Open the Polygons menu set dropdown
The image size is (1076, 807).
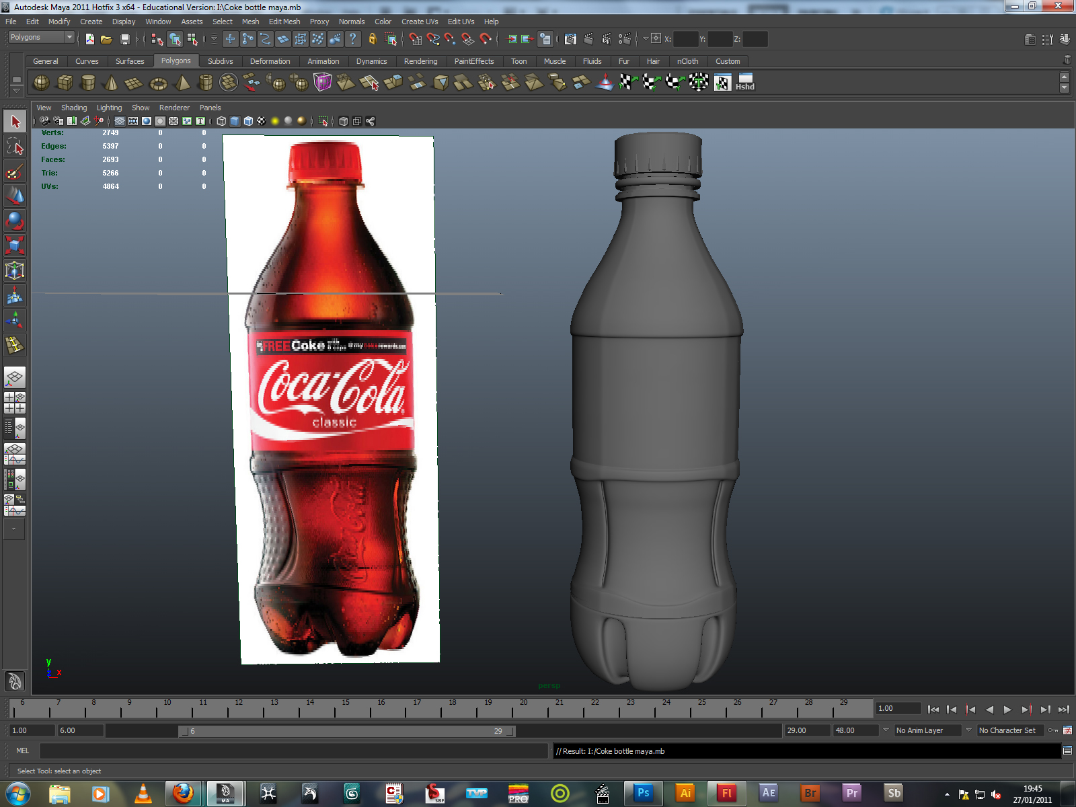(40, 38)
